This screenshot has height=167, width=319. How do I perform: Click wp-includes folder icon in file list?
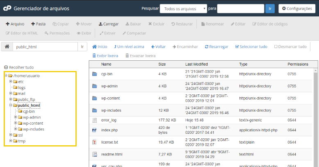tap(94, 110)
